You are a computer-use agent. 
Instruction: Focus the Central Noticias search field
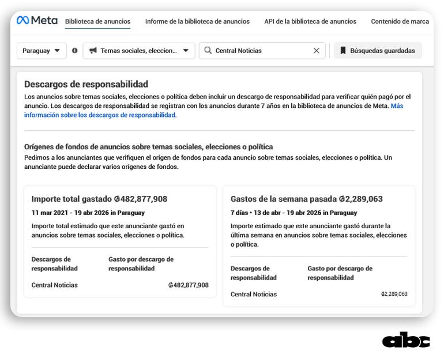(x=262, y=51)
